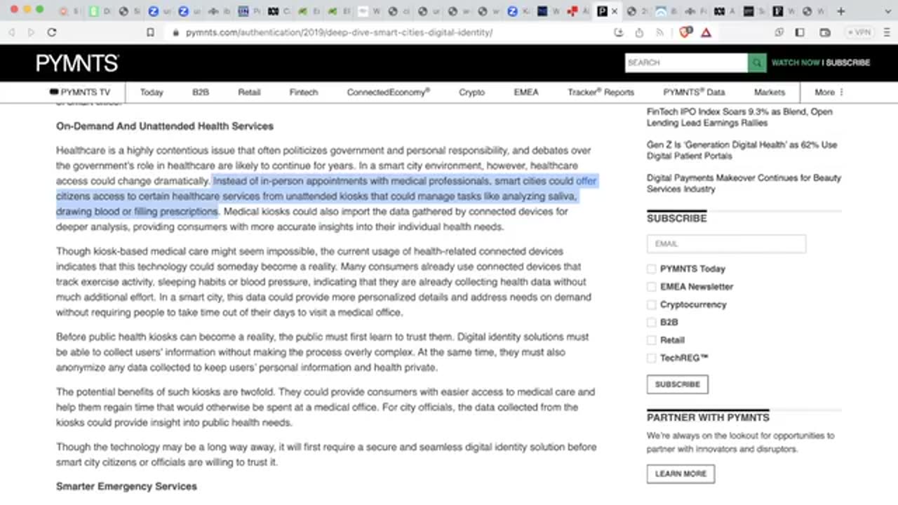Check the PYMNTS Today checkbox
This screenshot has width=898, height=505.
pos(652,269)
